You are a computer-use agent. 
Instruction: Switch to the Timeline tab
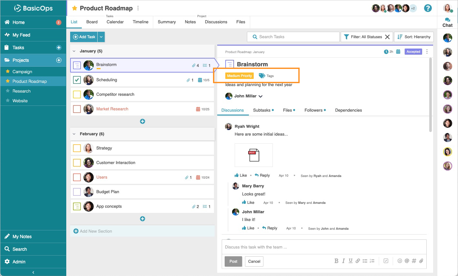click(x=140, y=22)
